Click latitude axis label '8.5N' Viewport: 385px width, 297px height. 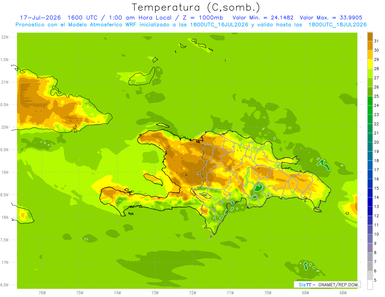pyautogui.click(x=4, y=195)
